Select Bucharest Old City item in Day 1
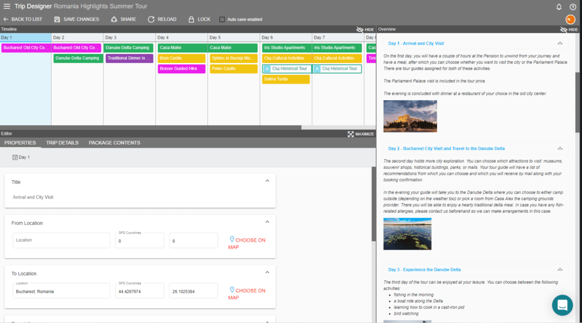This screenshot has width=582, height=323. pos(26,48)
